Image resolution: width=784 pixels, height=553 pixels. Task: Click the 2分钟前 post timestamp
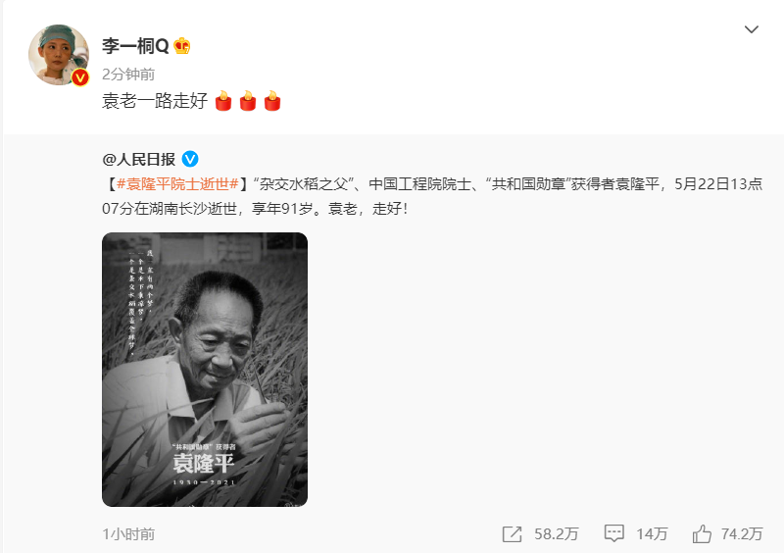pos(128,75)
